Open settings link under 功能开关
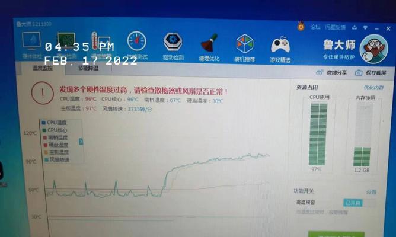 coord(372,192)
